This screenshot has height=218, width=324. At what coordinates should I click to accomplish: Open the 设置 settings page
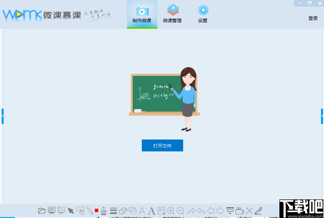203,13
